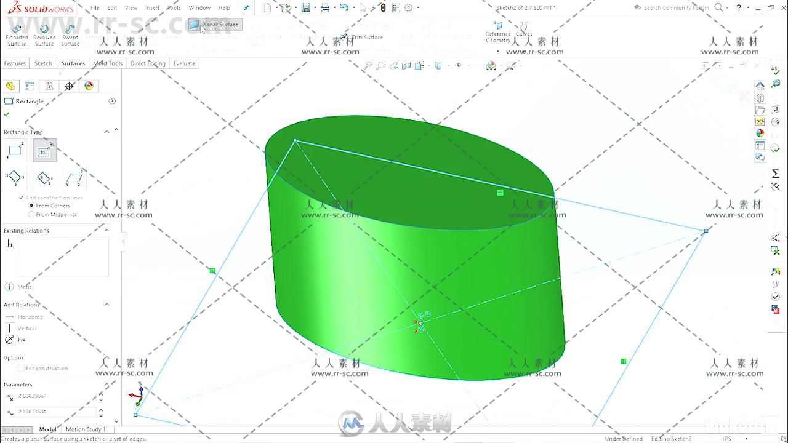
Task: Add Fix relation
Action: click(15, 340)
